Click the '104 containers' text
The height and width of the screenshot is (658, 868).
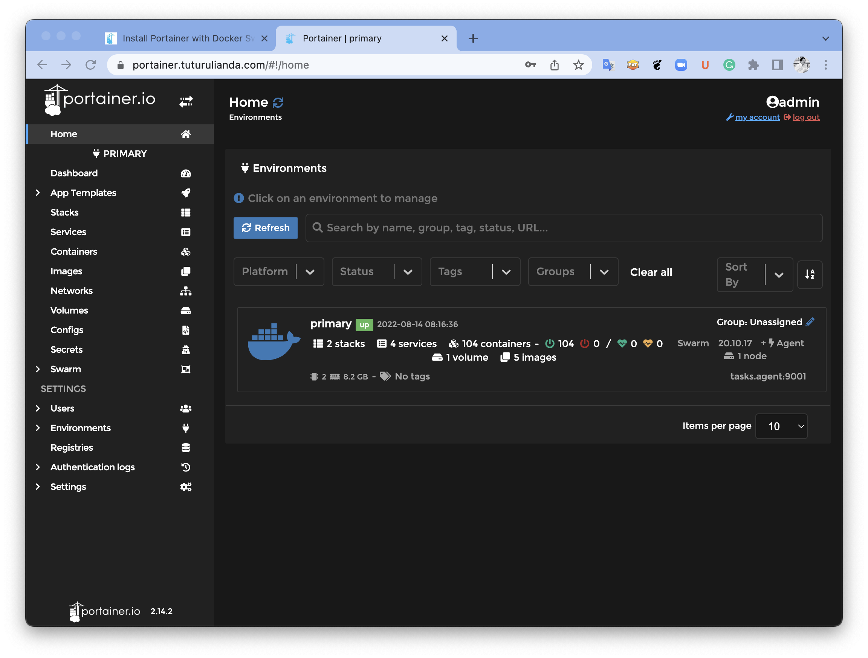496,344
